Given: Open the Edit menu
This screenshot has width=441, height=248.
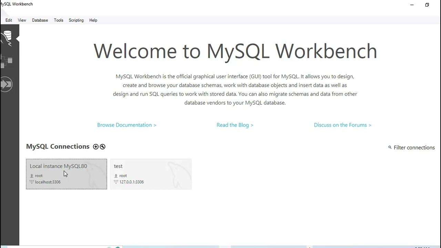Looking at the screenshot, I should 9,20.
